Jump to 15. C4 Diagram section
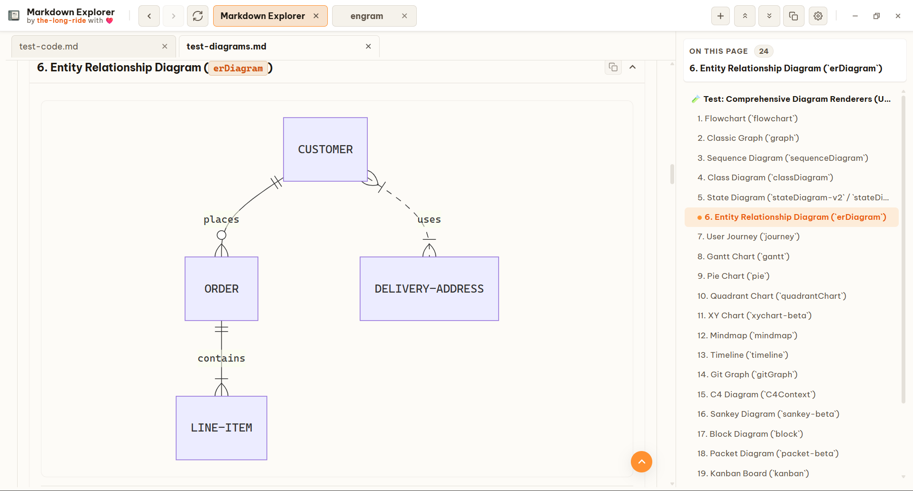 791,394
